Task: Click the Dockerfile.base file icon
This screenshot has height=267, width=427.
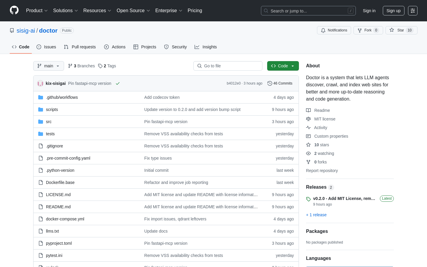Action: (x=41, y=182)
